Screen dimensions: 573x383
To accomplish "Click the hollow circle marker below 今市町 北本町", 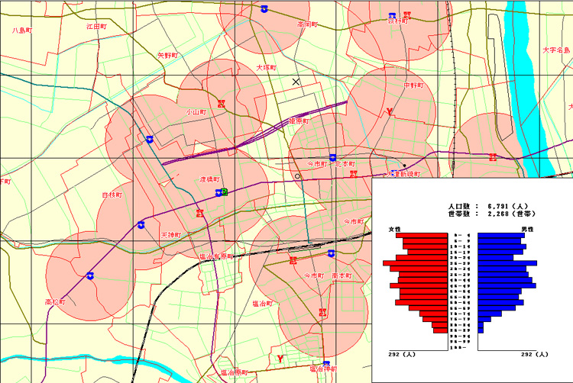I will [297, 176].
